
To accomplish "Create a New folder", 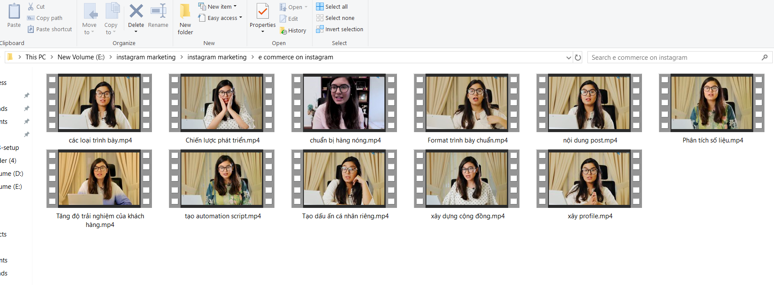I will 185,19.
